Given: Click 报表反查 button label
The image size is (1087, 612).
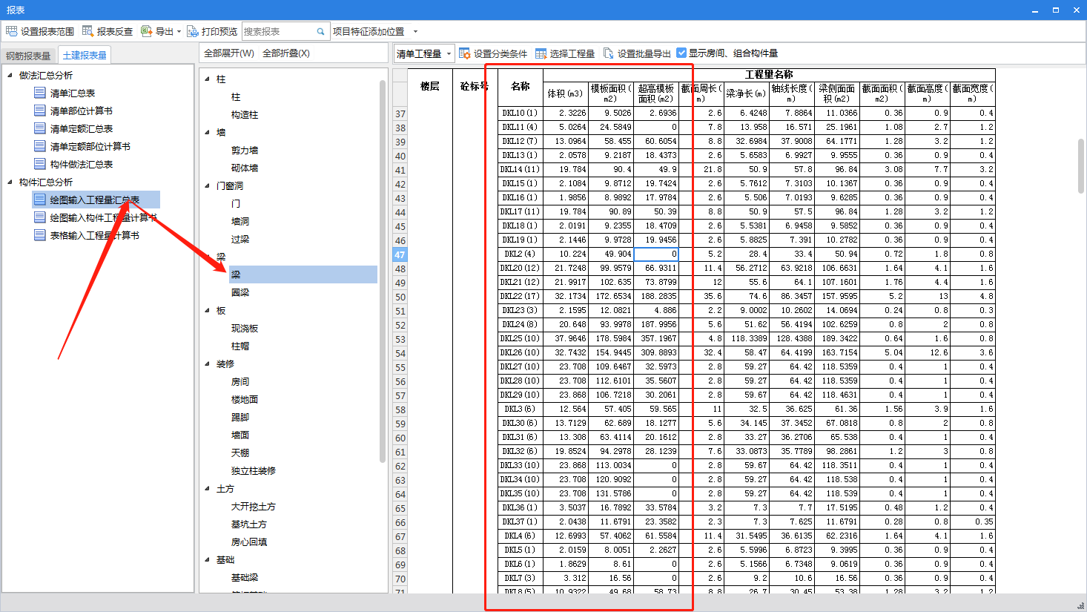Looking at the screenshot, I should (x=115, y=32).
